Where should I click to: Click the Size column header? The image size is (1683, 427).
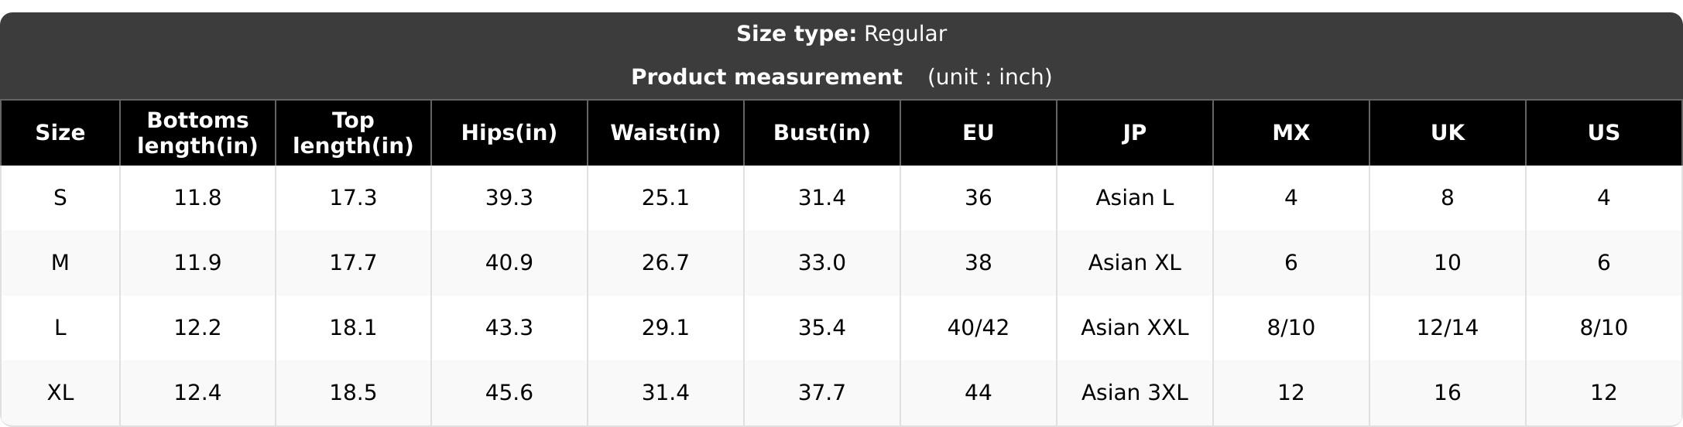(x=60, y=133)
